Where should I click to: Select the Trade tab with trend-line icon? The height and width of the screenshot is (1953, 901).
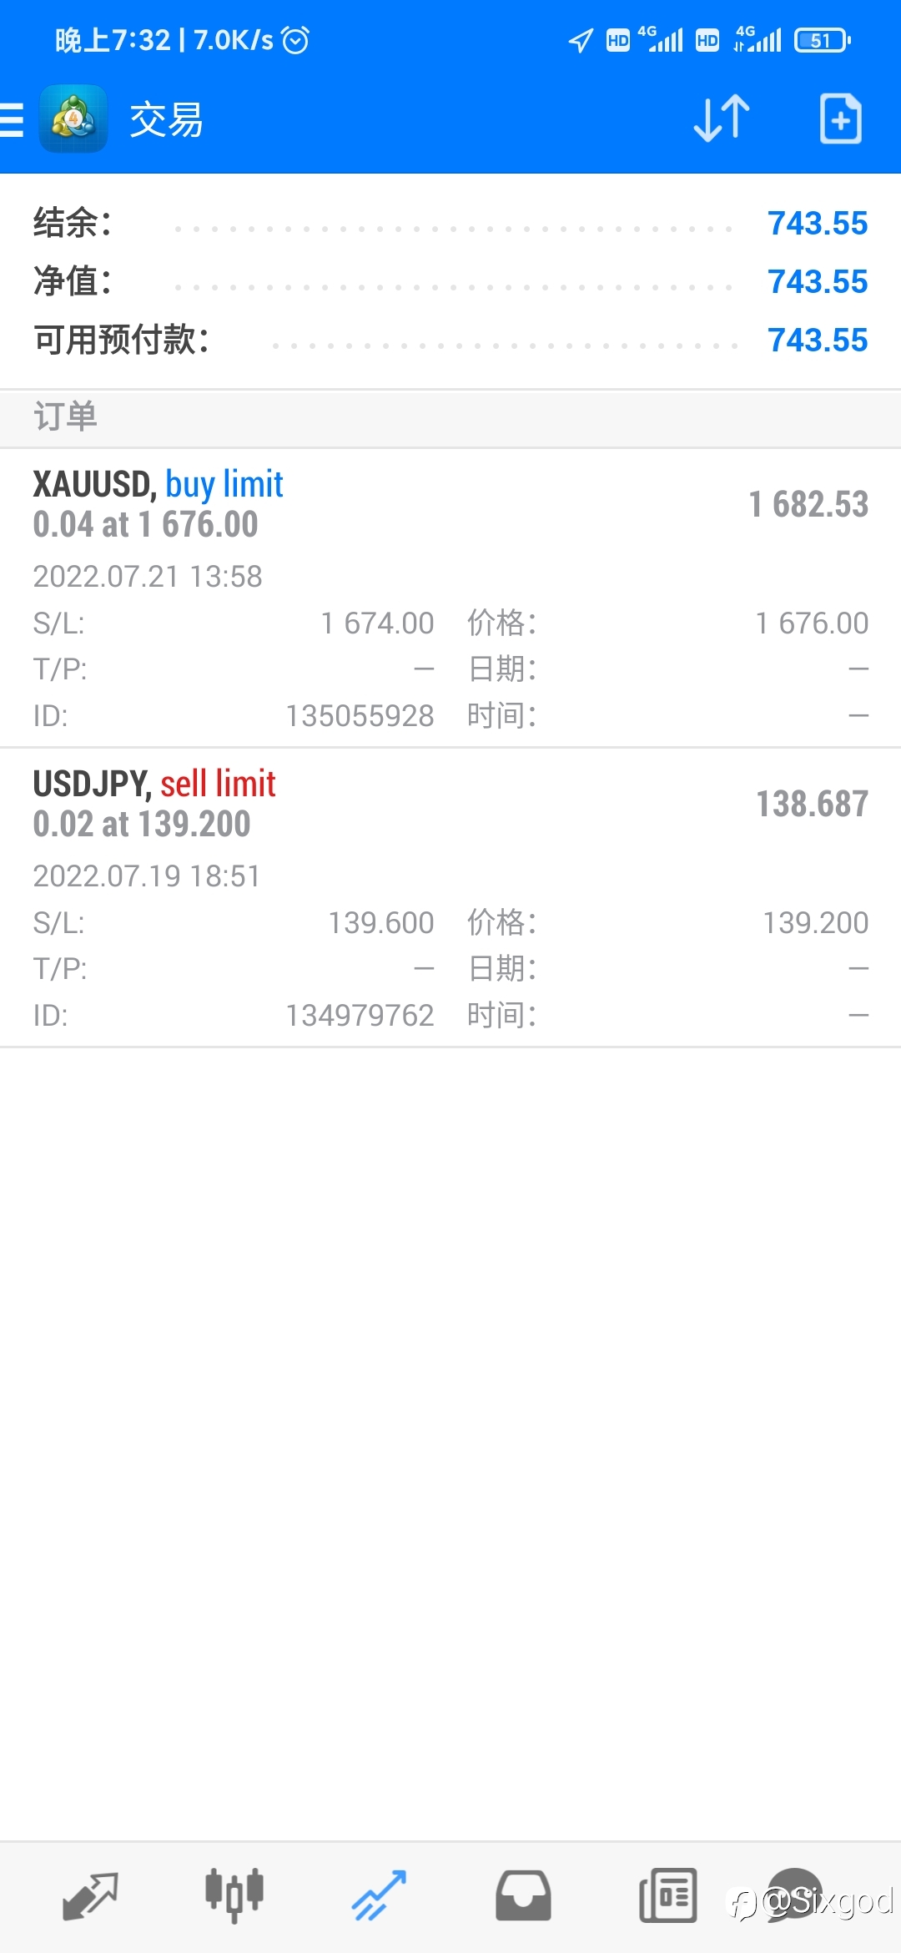[x=379, y=1895]
